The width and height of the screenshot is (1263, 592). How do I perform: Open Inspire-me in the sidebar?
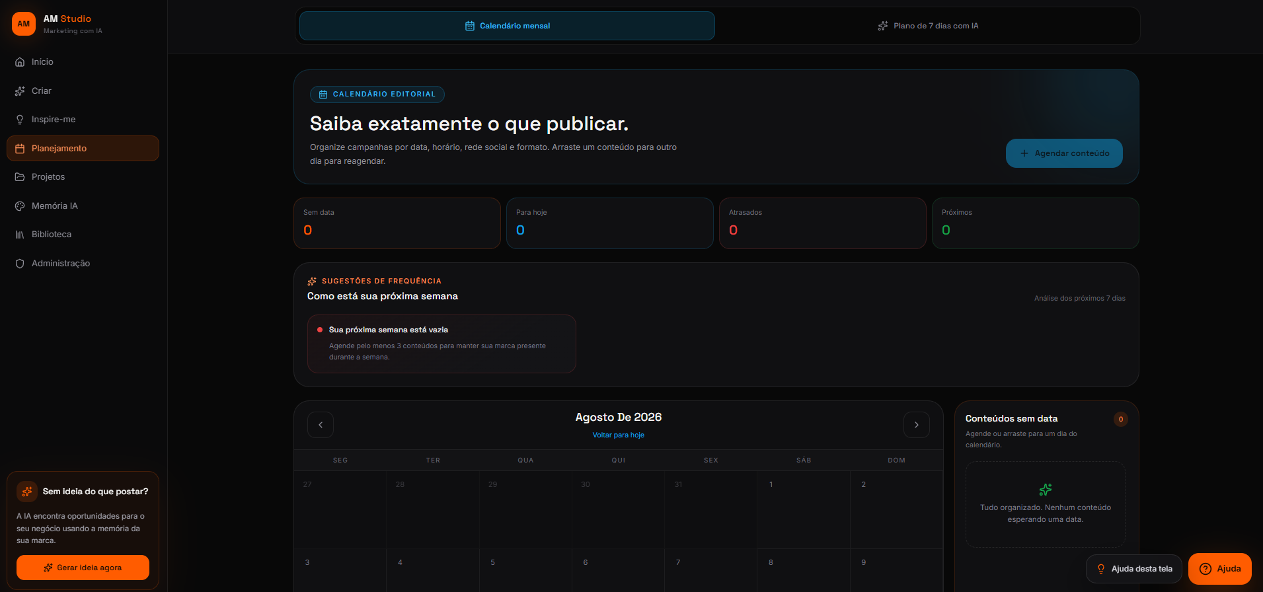[83, 120]
